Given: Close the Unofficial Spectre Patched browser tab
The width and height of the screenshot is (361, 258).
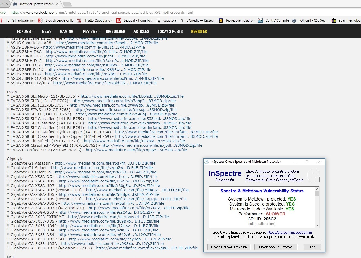Looking at the screenshot, I should pyautogui.click(x=57, y=4).
